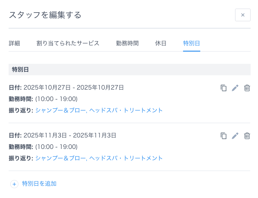Image resolution: width=258 pixels, height=198 pixels.
Task: Open ヘッドスパ・トリートメント link in October 27 entry
Action: point(126,110)
